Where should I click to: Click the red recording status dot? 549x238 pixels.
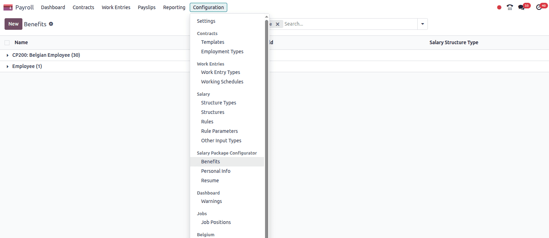[x=499, y=7]
